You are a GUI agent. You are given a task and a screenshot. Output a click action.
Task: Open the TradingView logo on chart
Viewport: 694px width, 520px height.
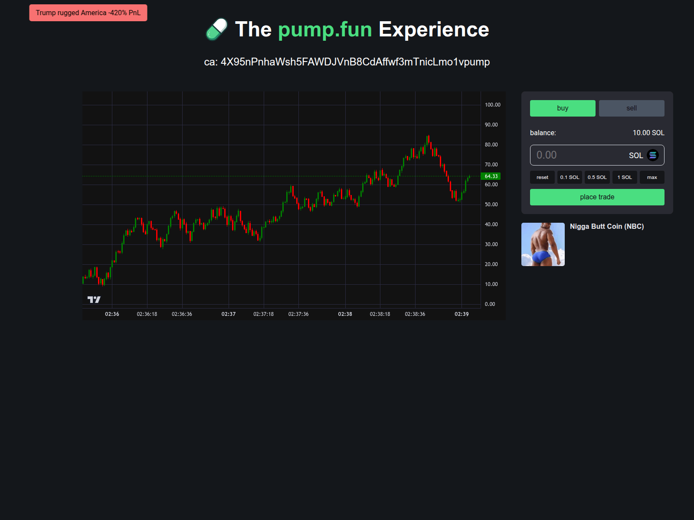(x=94, y=299)
